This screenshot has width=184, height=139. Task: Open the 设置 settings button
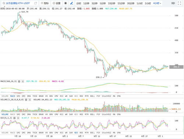(x=56, y=3)
